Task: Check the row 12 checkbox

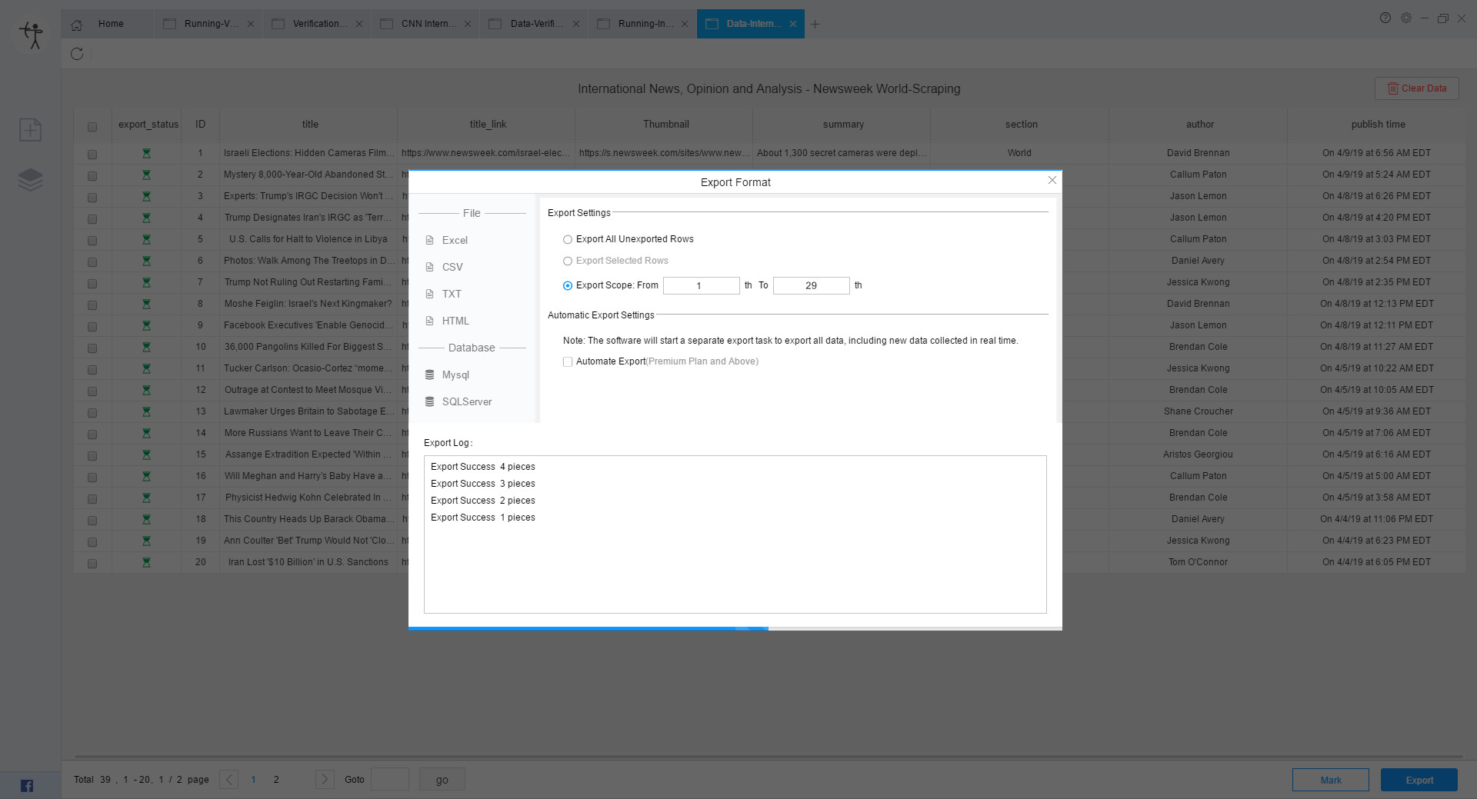Action: [x=92, y=391]
